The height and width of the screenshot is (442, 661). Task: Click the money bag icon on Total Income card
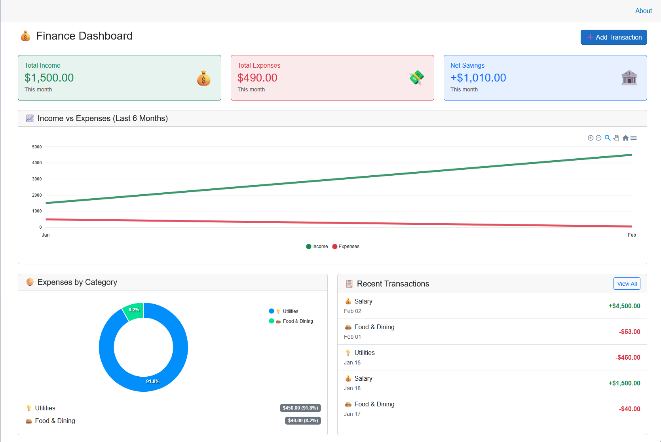click(x=203, y=78)
